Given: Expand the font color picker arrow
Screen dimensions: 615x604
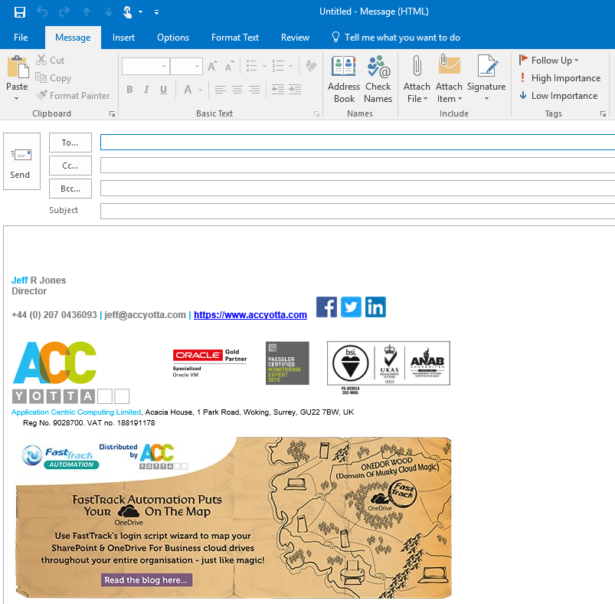Looking at the screenshot, I should [200, 90].
